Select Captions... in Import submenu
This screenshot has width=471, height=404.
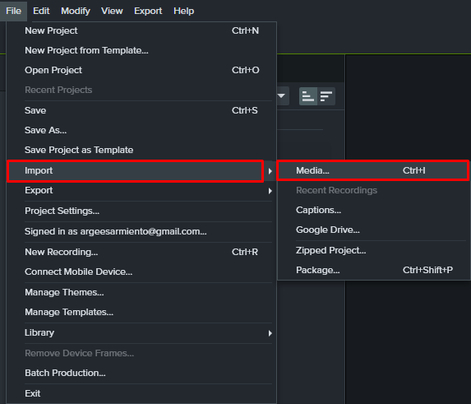[373, 210]
